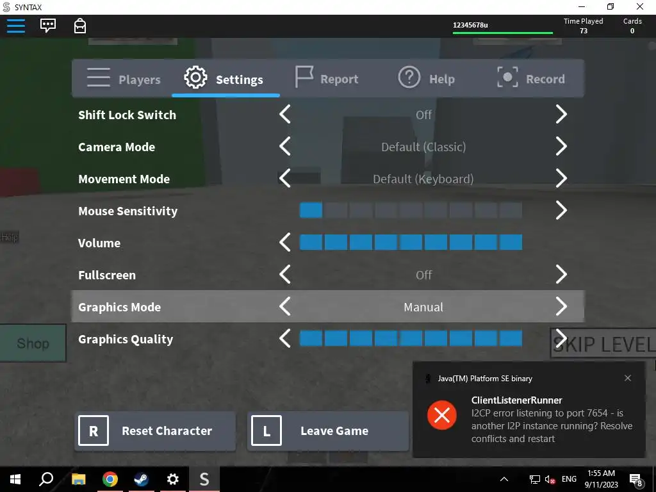Increase Mouse Sensitivity with right arrow
Viewport: 656px width, 492px height.
click(x=561, y=210)
